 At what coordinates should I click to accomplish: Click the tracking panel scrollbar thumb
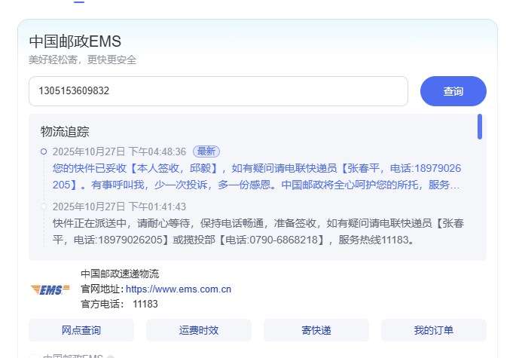480,127
